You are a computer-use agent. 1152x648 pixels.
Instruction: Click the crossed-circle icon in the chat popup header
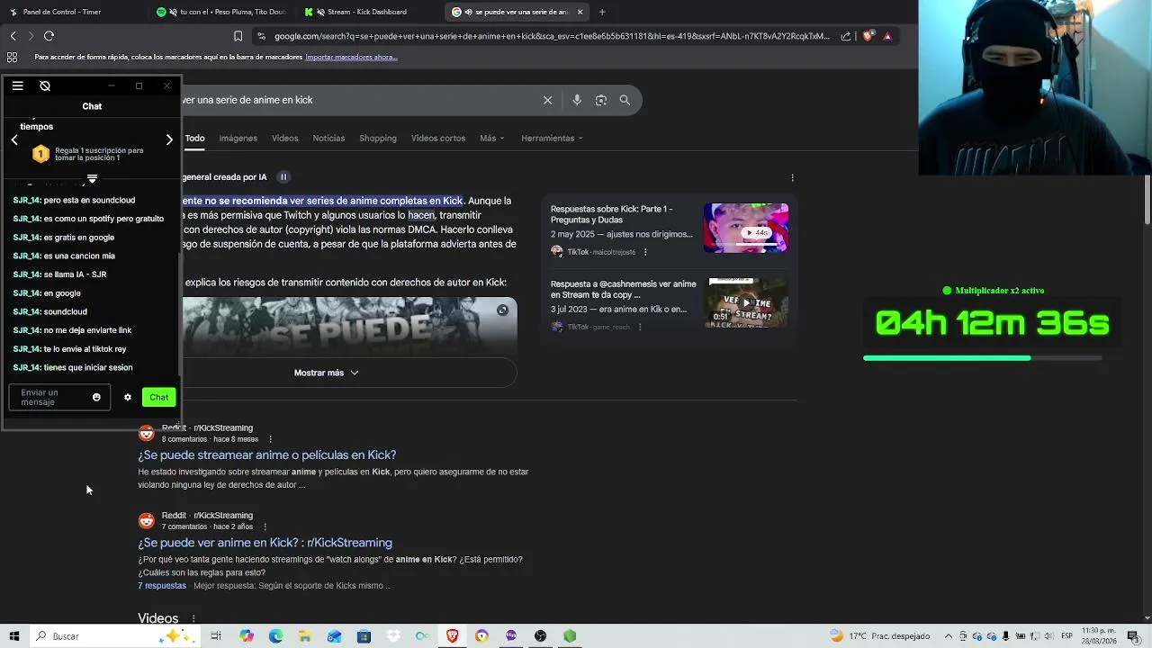pyautogui.click(x=45, y=86)
